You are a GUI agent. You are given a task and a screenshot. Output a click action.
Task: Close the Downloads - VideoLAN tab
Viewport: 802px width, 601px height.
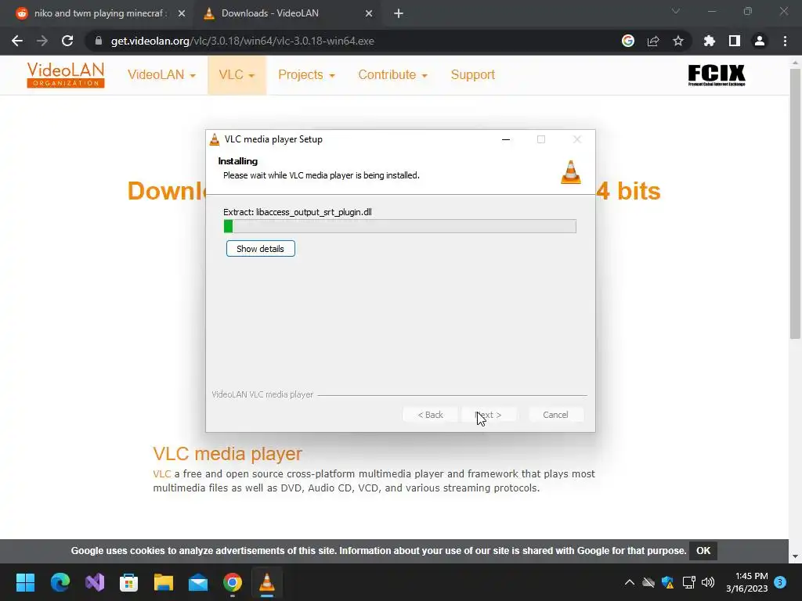pos(369,14)
